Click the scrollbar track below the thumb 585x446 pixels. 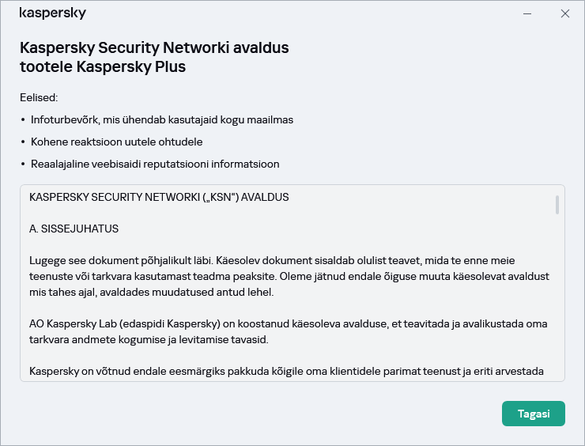pyautogui.click(x=557, y=300)
